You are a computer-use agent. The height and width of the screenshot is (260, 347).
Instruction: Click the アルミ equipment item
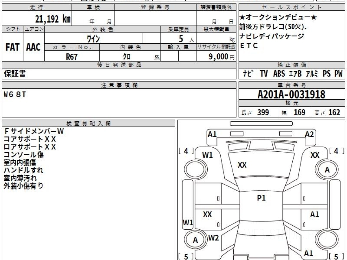(312, 74)
